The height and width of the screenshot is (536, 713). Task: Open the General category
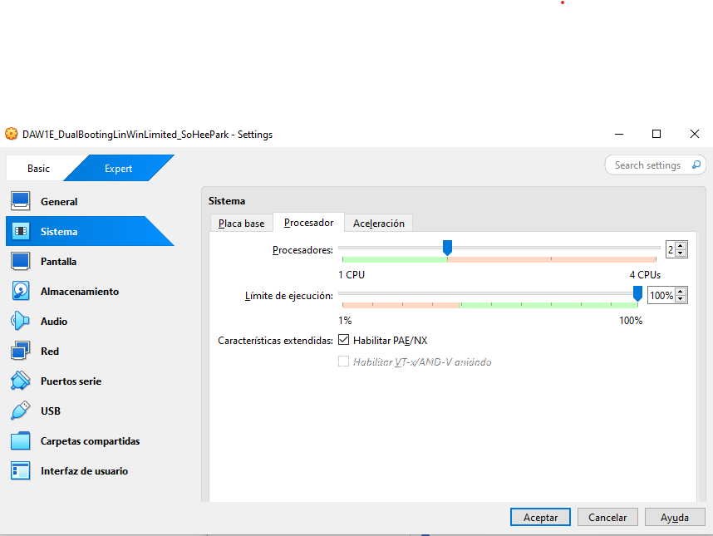pos(59,201)
